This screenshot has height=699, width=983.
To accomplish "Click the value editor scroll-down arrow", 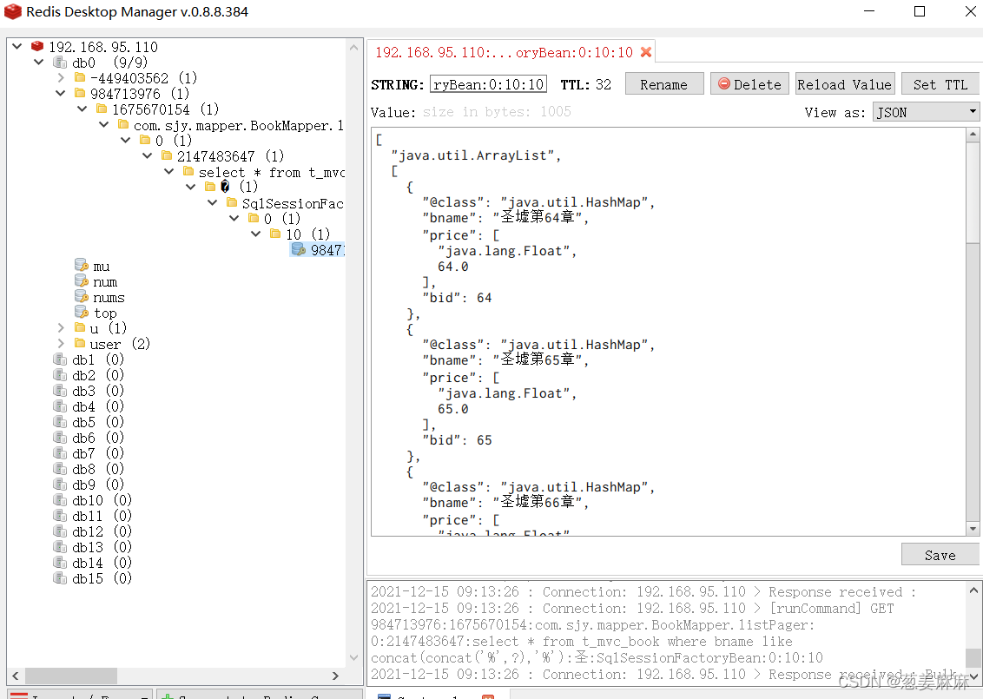I will [973, 529].
